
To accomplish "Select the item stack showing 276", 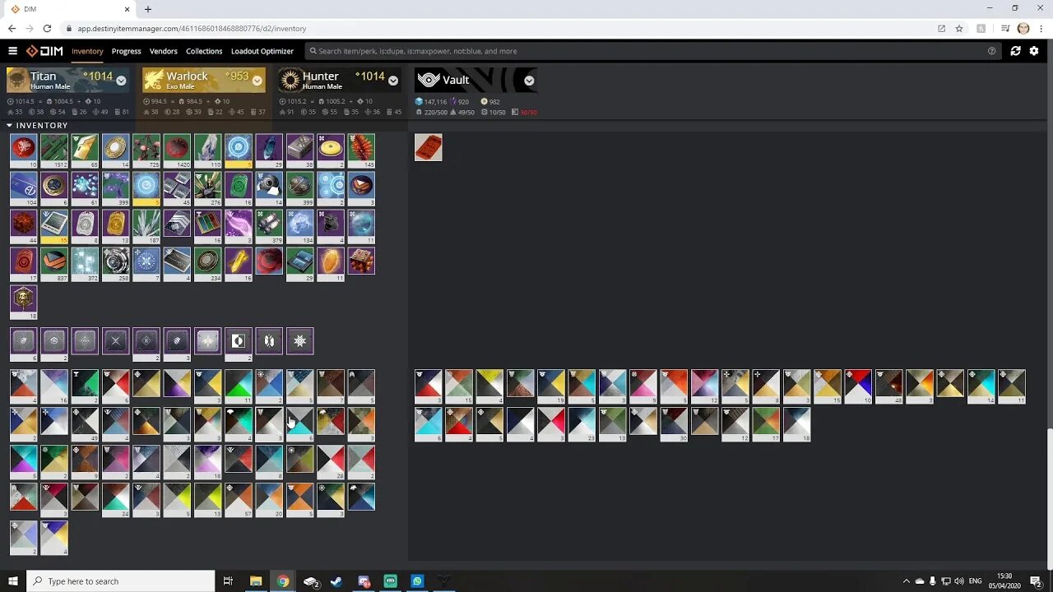I will tap(208, 188).
